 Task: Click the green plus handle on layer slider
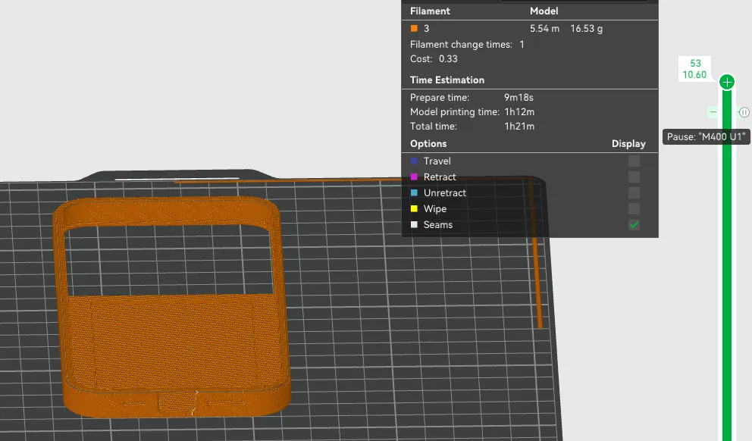click(x=727, y=82)
